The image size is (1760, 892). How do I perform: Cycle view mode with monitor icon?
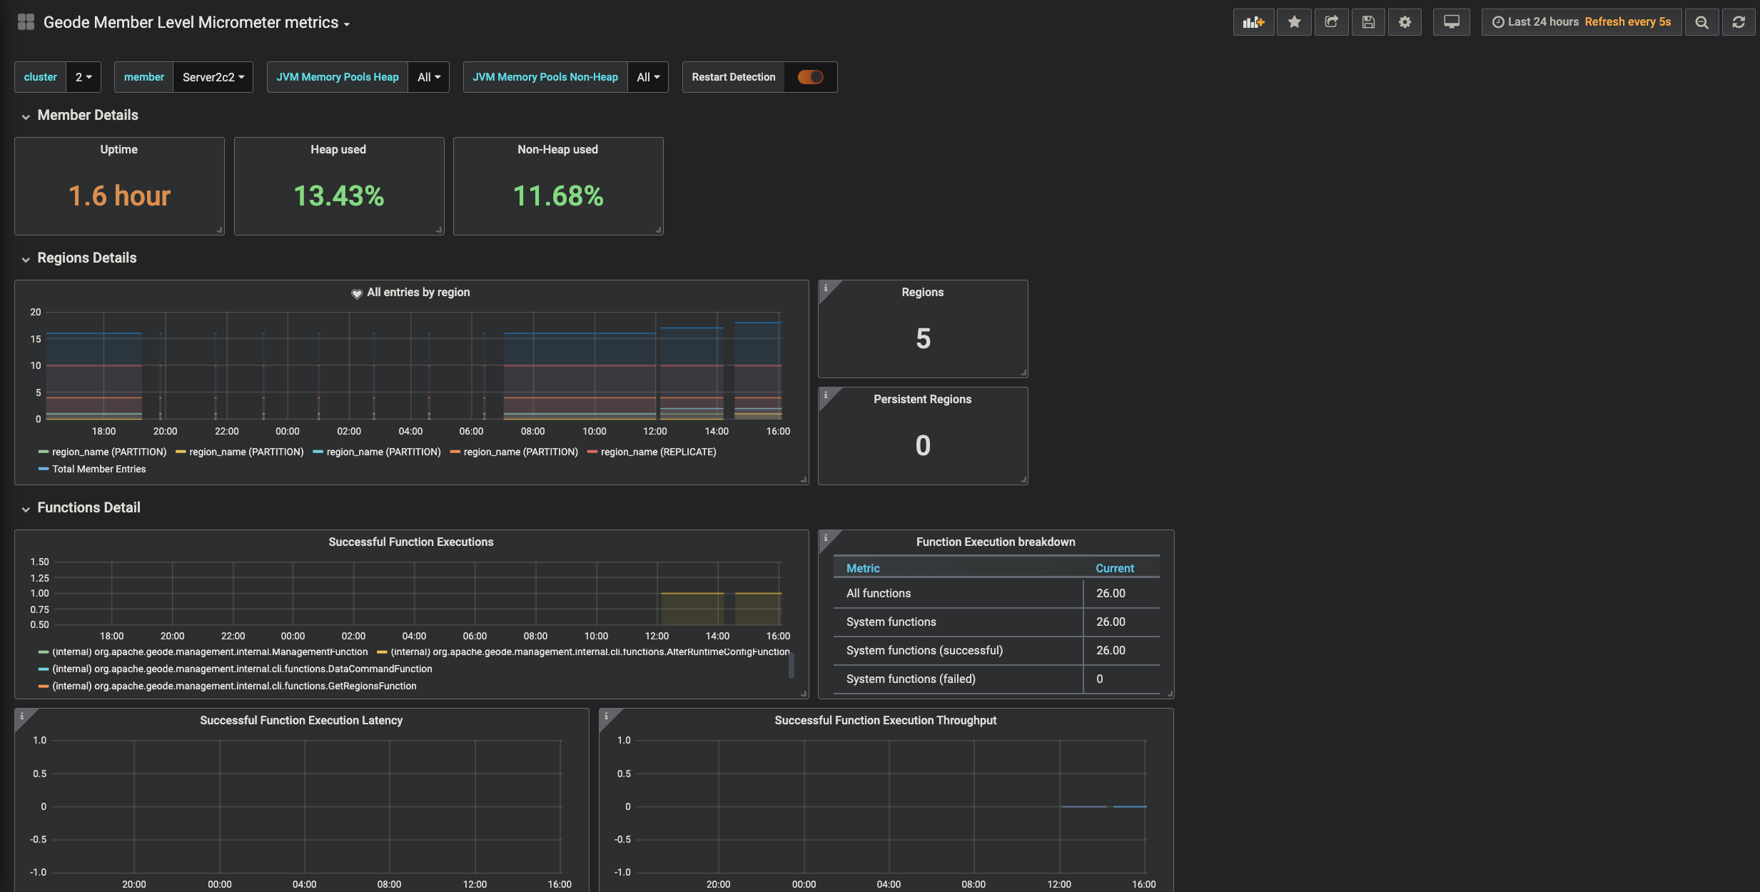(1451, 22)
